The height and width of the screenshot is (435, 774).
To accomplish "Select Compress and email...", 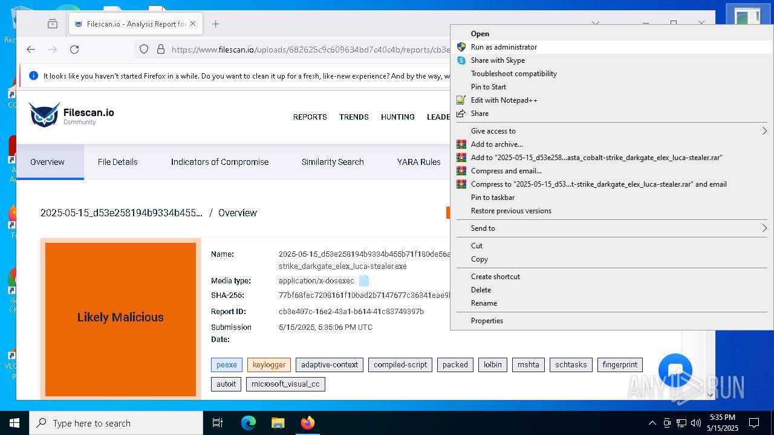I will click(x=612, y=170).
